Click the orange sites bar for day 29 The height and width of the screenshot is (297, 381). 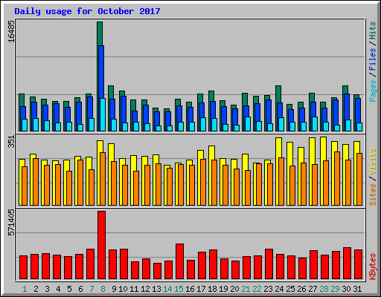coord(337,178)
